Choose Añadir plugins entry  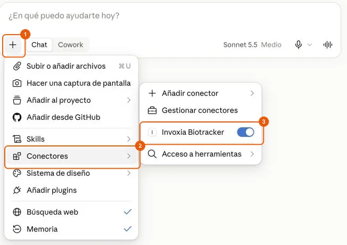[71, 190]
